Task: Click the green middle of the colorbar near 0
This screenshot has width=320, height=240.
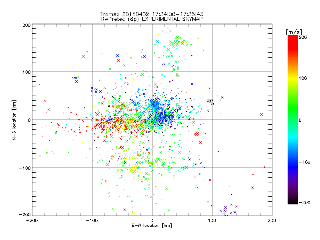Action: [x=293, y=120]
